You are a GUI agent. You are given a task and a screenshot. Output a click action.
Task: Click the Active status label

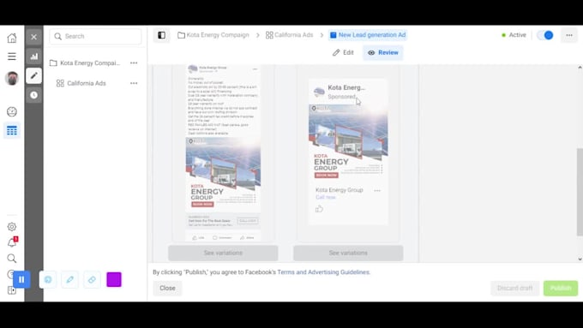click(517, 35)
